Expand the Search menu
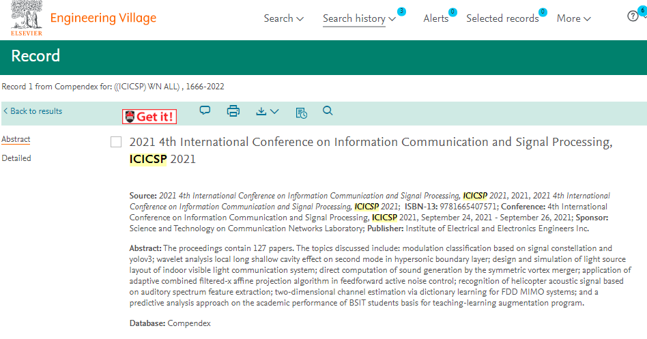 coord(283,18)
